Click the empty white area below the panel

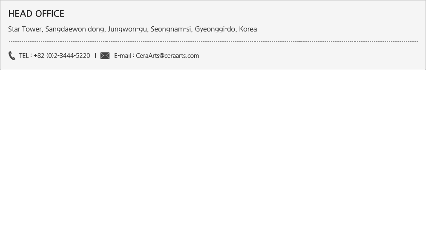click(213, 155)
